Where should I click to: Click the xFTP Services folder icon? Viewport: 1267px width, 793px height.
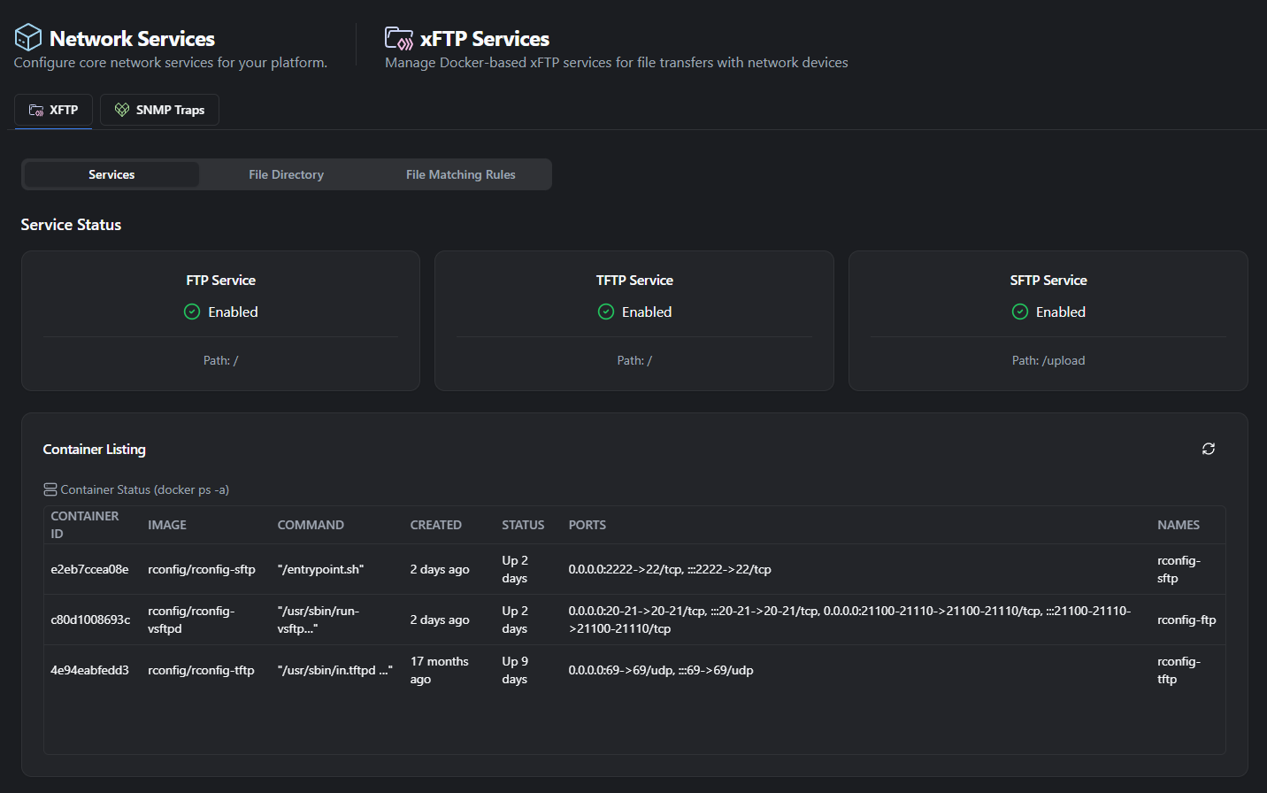click(x=398, y=37)
